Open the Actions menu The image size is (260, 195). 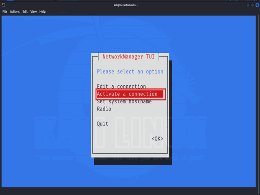click(x=15, y=12)
